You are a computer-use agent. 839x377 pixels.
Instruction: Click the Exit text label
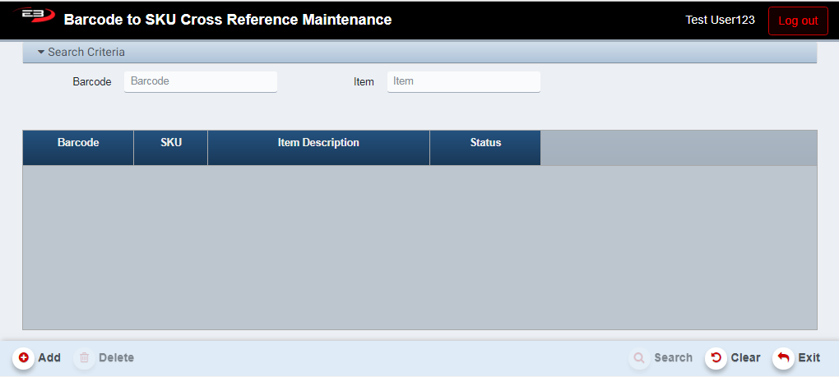pos(809,358)
